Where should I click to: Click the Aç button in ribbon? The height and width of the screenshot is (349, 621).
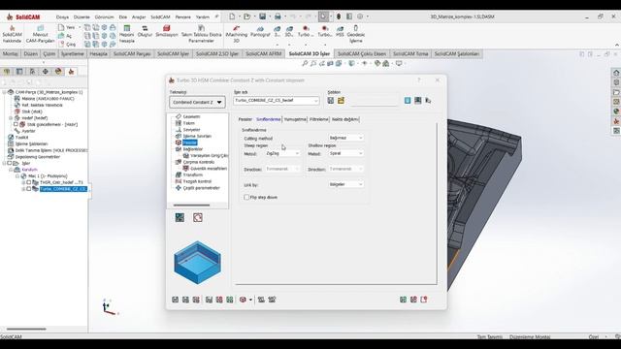pos(66,36)
